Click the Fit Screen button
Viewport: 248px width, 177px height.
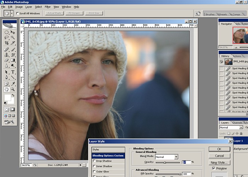74,13
